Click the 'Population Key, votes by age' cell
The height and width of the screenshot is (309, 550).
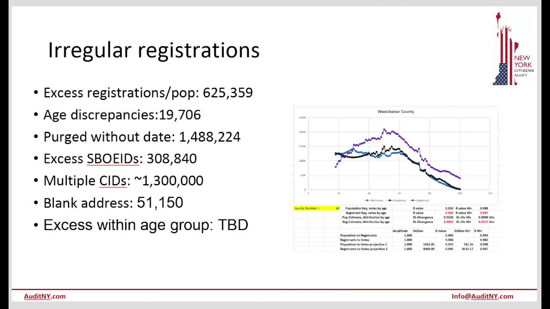(x=366, y=208)
